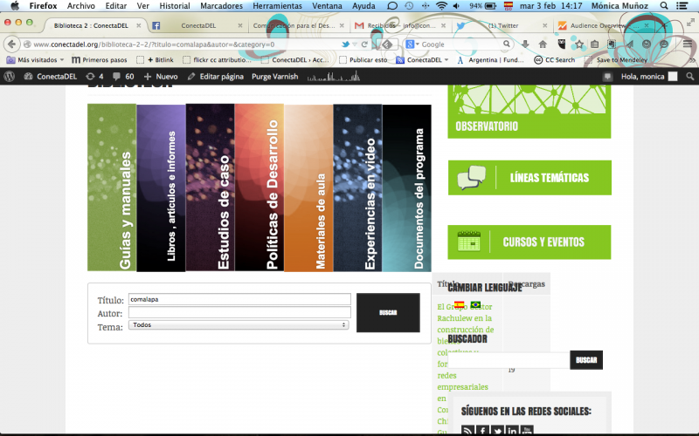Select the Documentos del programa book spine

click(406, 187)
